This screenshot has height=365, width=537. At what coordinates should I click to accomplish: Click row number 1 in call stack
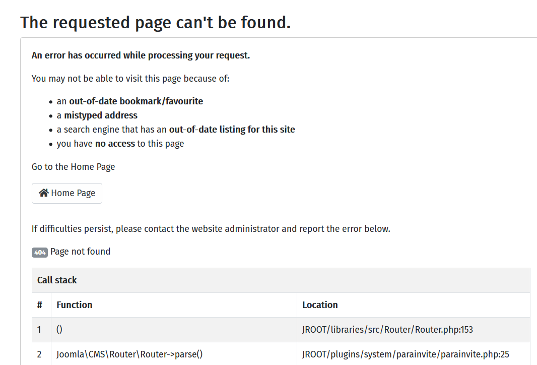click(41, 330)
